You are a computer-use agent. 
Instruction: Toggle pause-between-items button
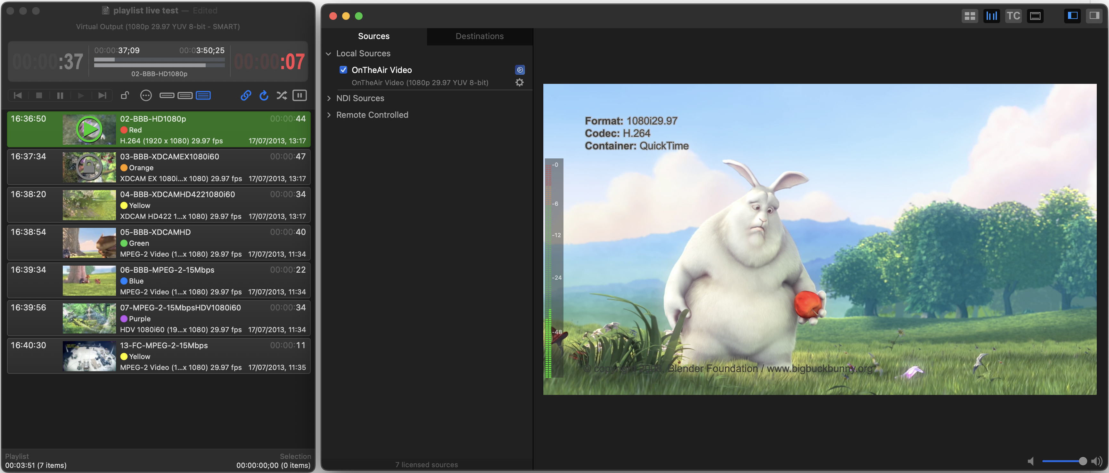(300, 95)
